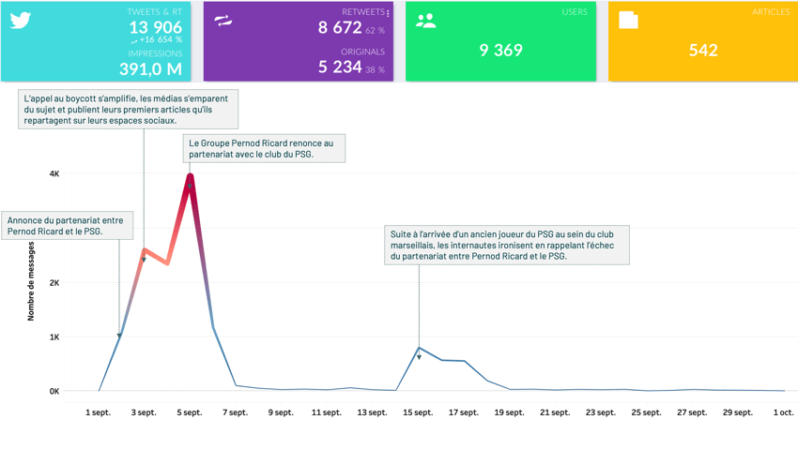The image size is (798, 449).
Task: Click the USERS card heading
Action: point(575,11)
